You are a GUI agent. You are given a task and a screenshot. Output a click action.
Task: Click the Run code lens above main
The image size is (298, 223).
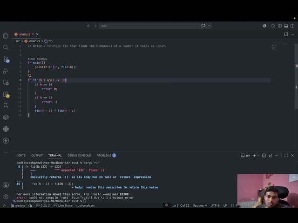(x=32, y=59)
